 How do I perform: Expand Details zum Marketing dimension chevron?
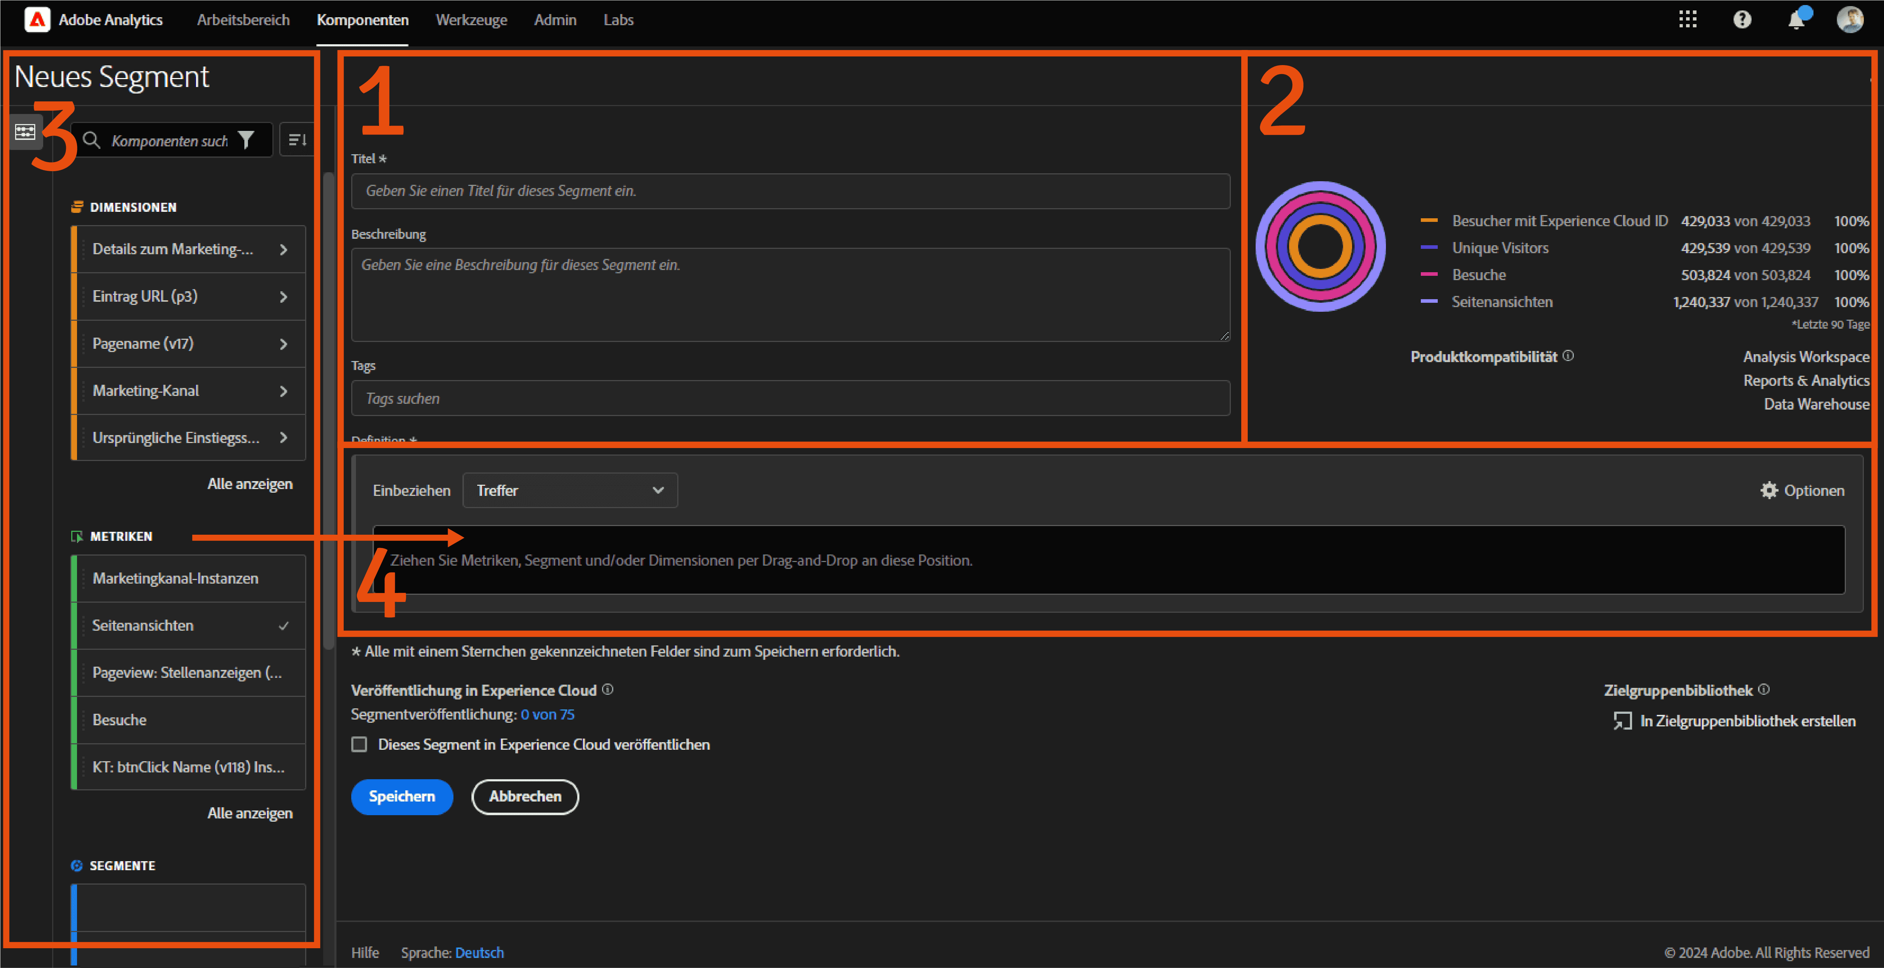click(284, 249)
